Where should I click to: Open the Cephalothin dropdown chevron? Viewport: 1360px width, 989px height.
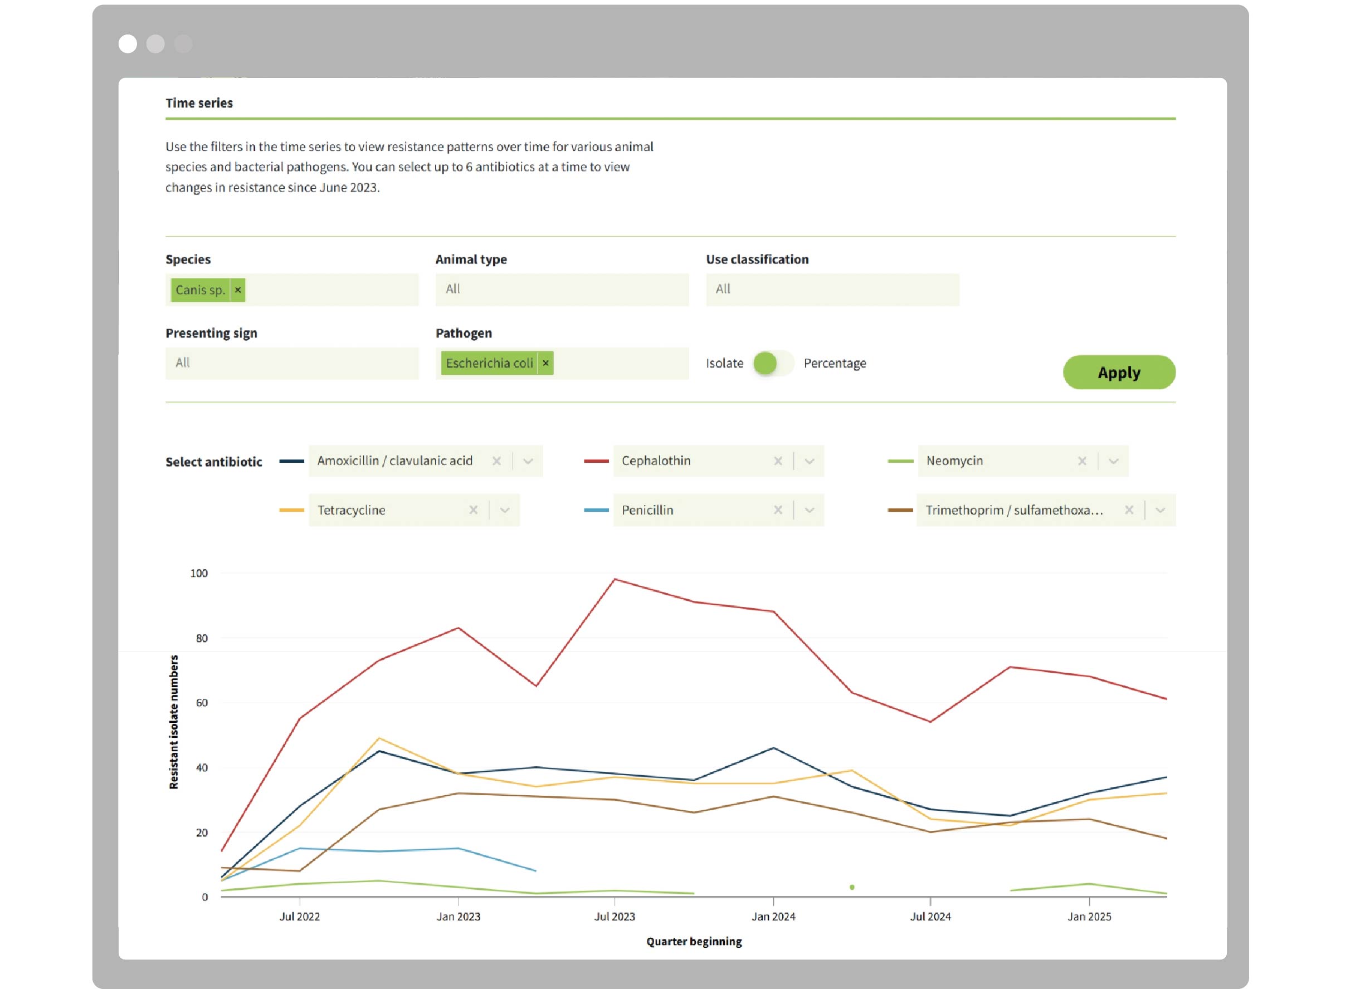(809, 461)
